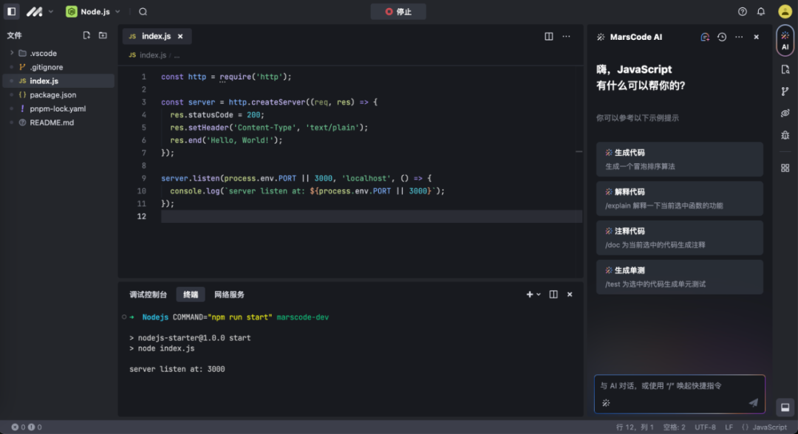Screen dimensions: 798x434
Task: Open chat history clock icon
Action: 722,37
